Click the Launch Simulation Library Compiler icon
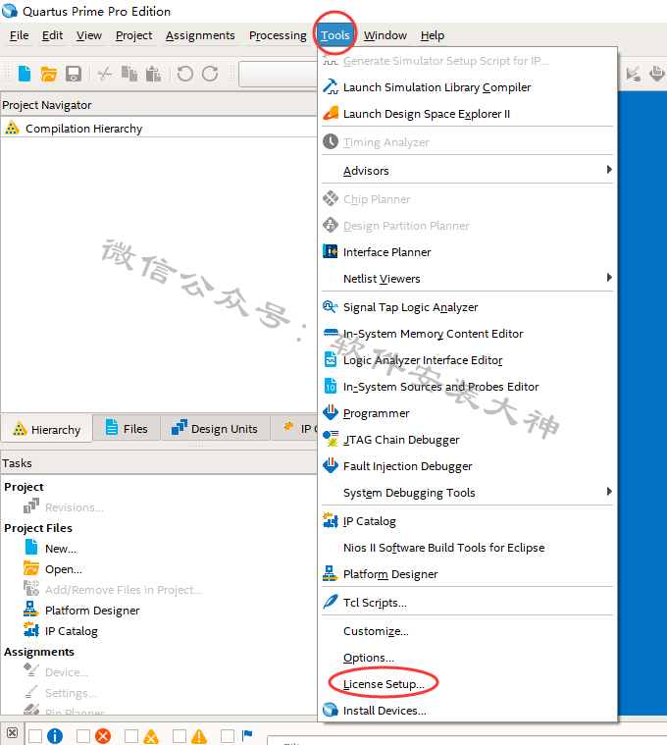Screen dimensions: 667x745 [331, 87]
